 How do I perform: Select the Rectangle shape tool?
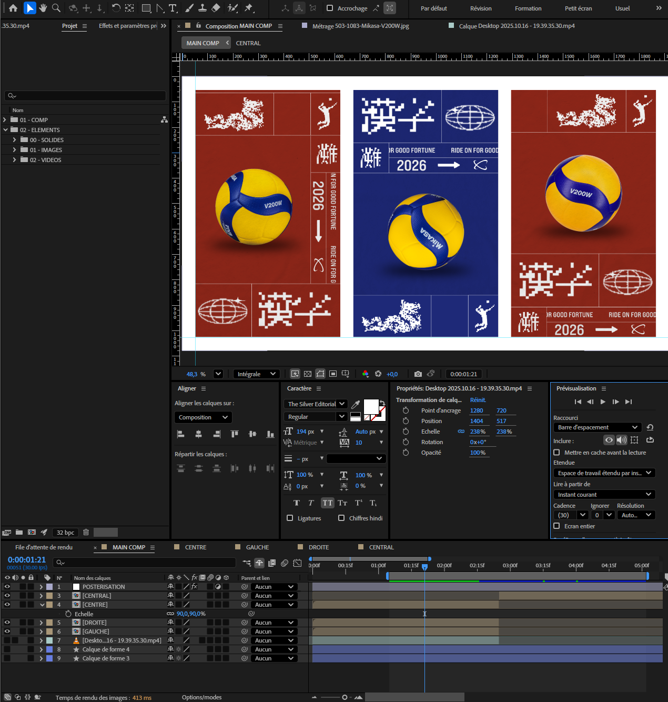tap(146, 8)
